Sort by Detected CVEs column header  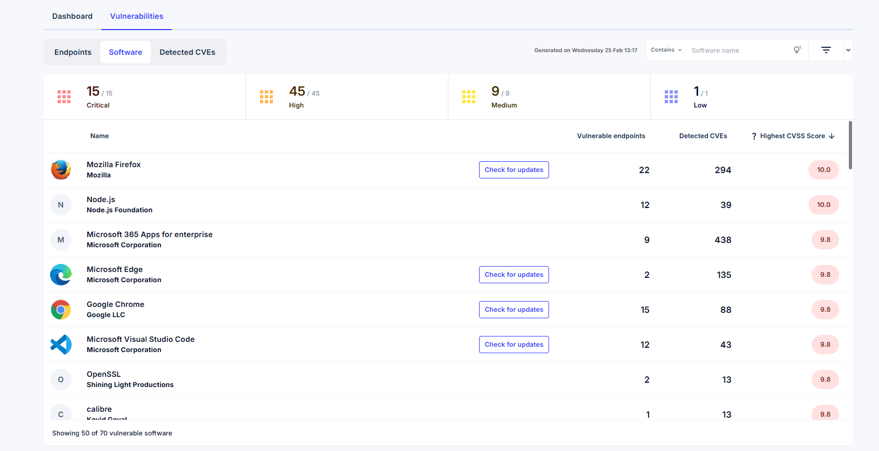[x=703, y=136]
